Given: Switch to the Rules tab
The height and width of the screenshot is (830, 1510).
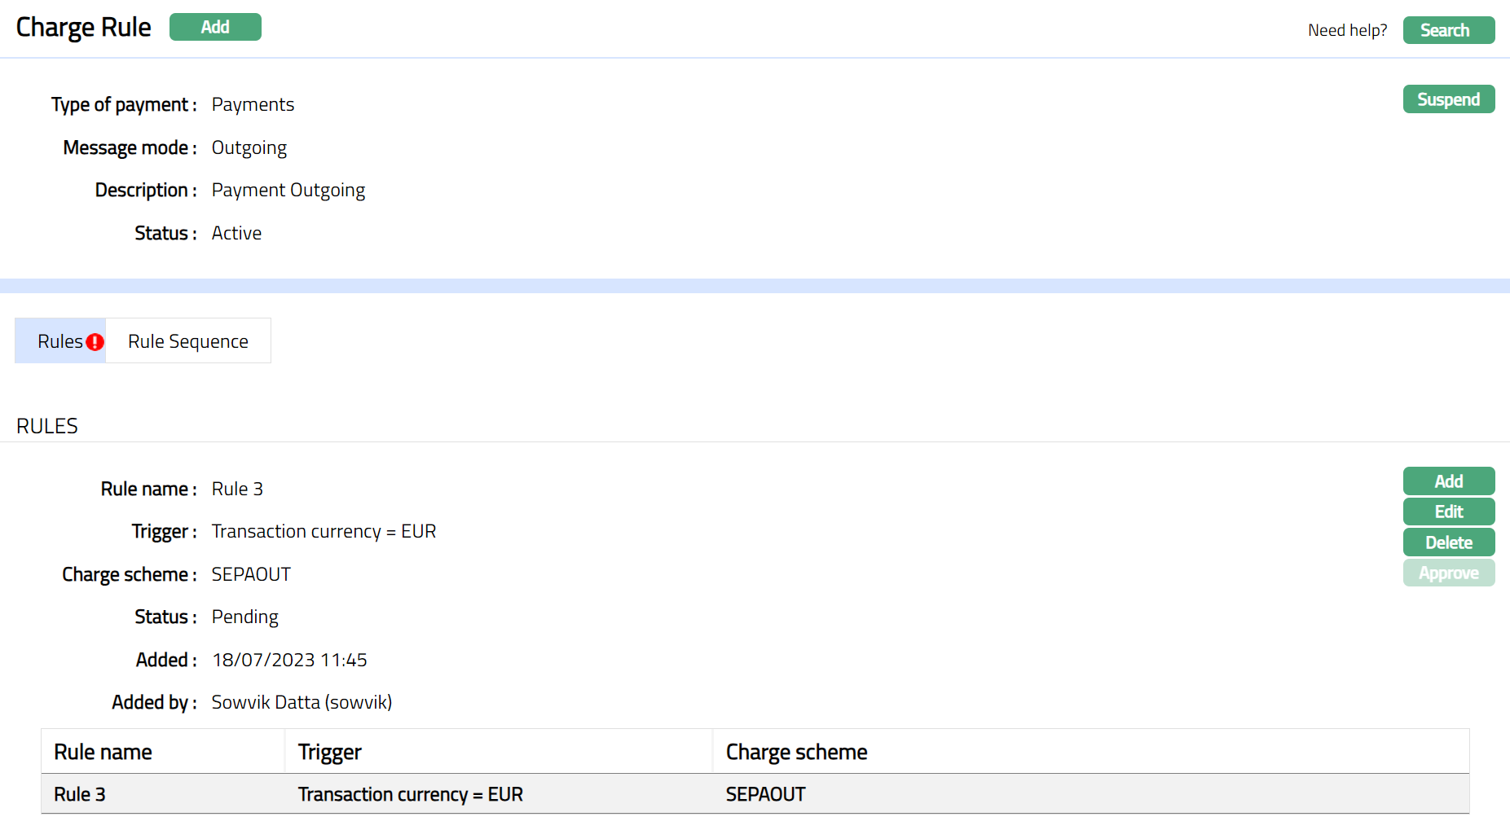Looking at the screenshot, I should [x=59, y=341].
